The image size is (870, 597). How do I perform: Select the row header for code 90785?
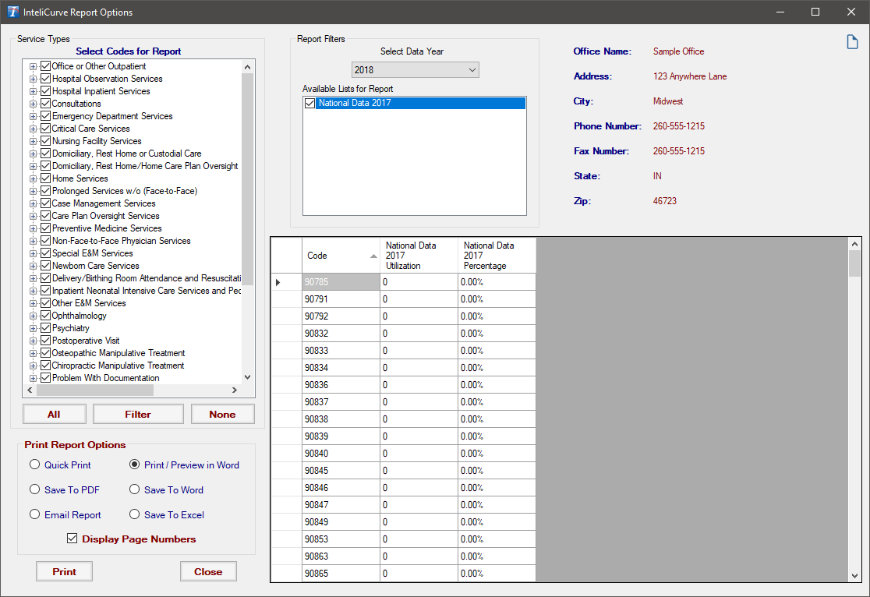286,282
